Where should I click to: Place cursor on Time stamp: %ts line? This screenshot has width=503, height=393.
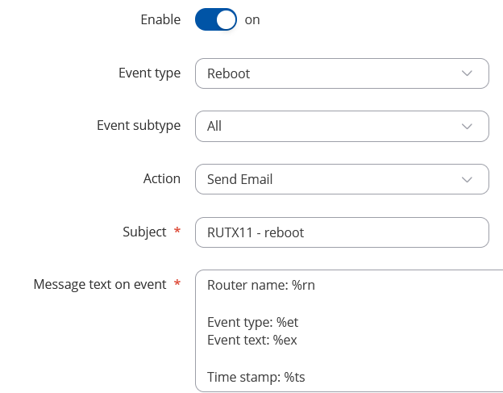pos(256,377)
